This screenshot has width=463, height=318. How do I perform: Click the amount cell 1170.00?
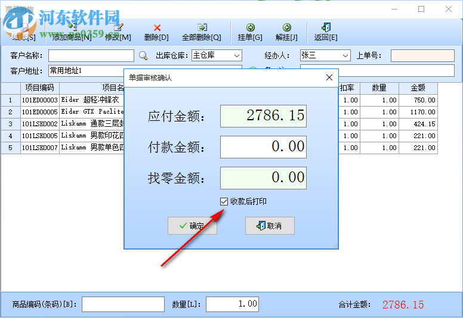point(418,112)
